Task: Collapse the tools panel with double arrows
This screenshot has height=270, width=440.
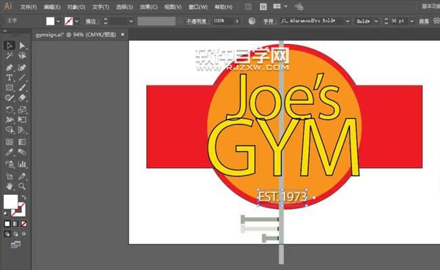Action: [5, 31]
